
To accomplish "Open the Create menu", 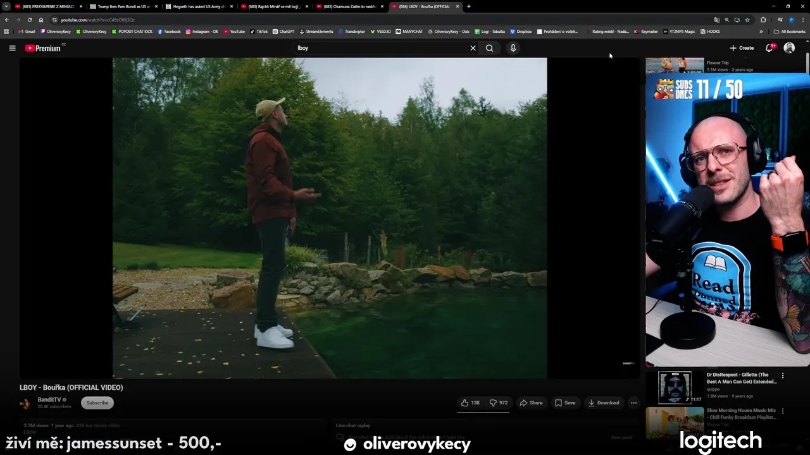I will (x=742, y=48).
